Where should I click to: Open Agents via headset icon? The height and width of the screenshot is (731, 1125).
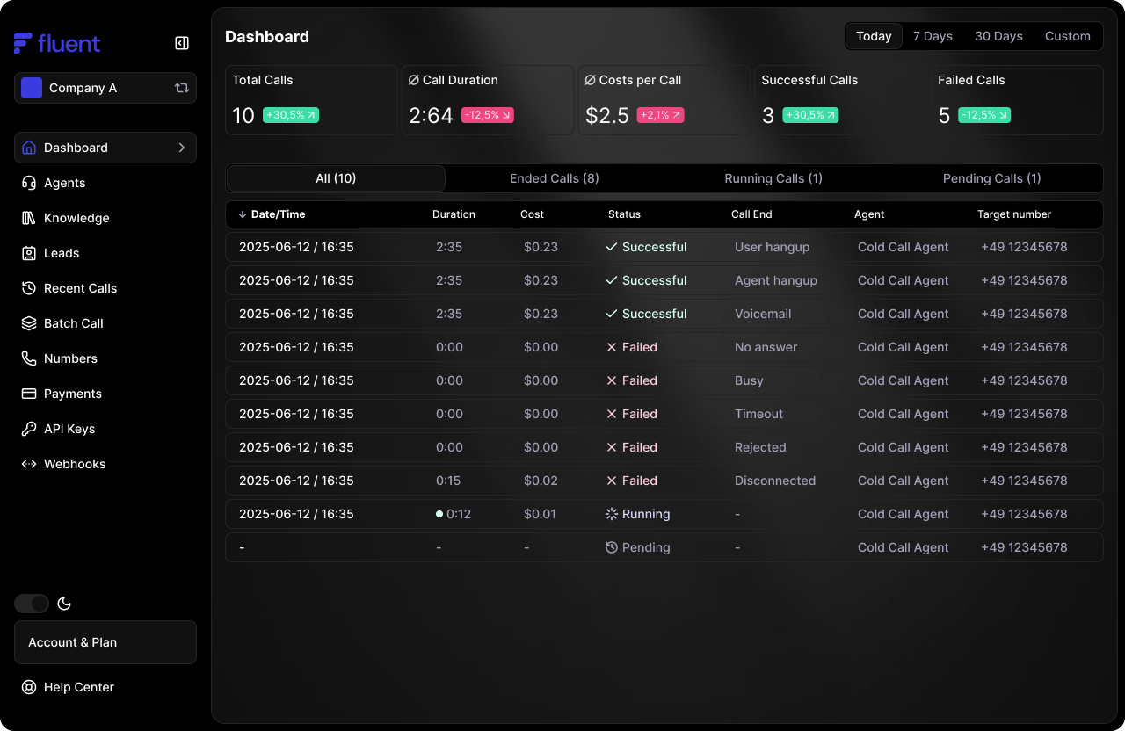[x=29, y=183]
